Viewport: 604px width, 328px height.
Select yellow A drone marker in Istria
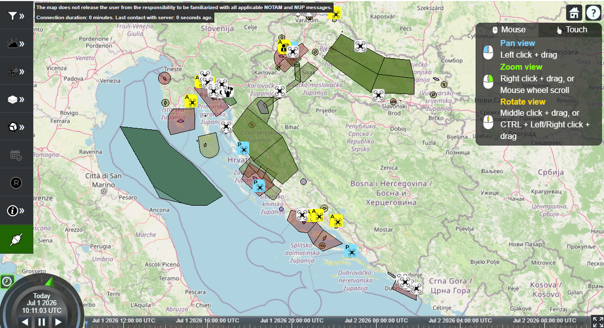(191, 101)
